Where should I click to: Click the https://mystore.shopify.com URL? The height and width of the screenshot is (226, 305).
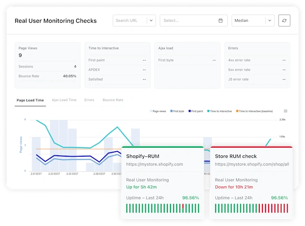[154, 164]
